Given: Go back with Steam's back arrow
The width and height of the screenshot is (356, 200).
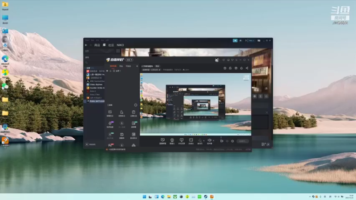Looking at the screenshot, I should coord(86,45).
